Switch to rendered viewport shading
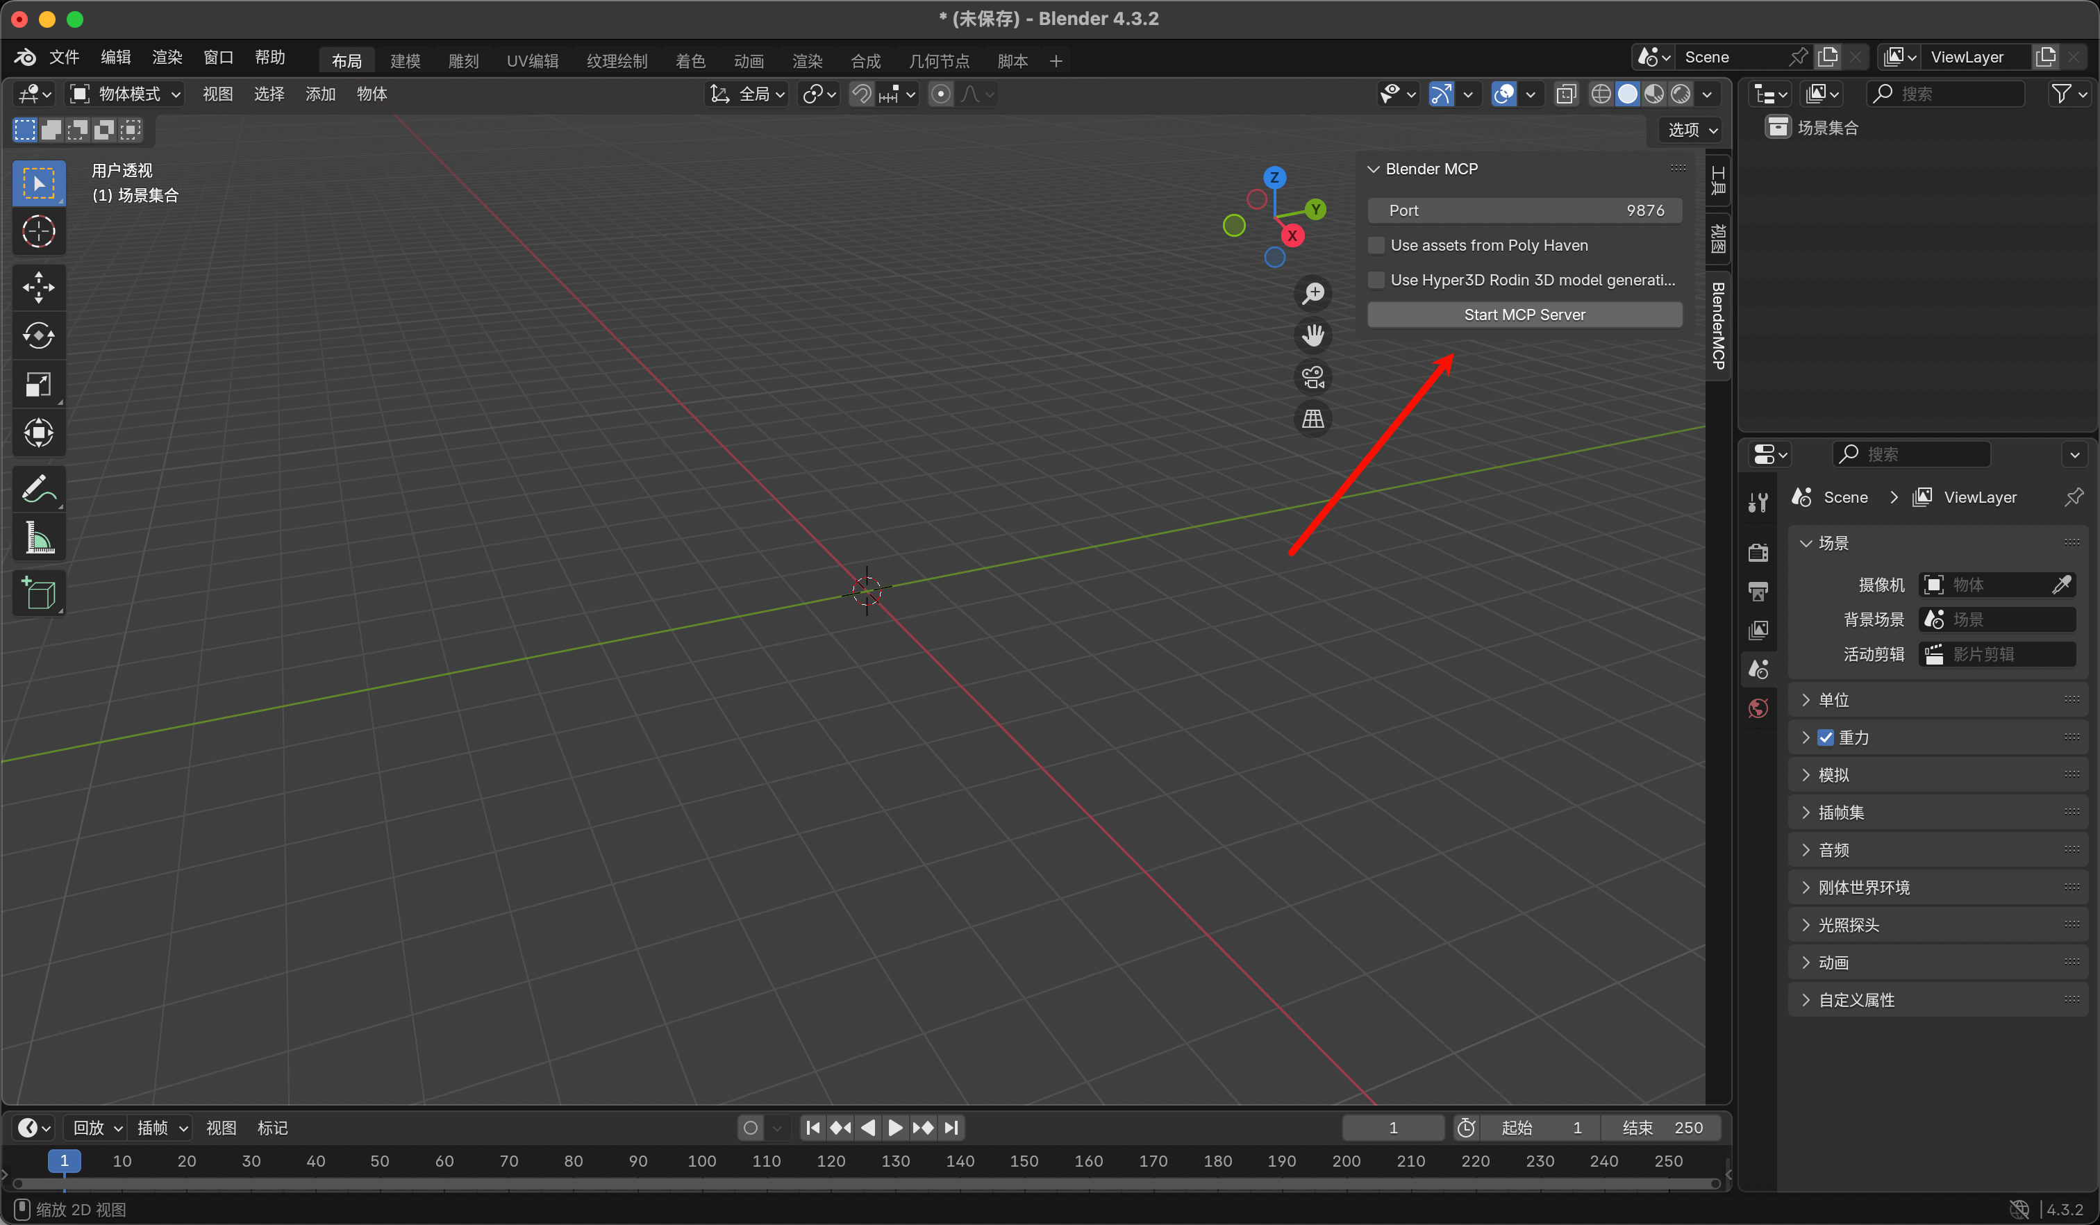2100x1225 pixels. coord(1681,94)
